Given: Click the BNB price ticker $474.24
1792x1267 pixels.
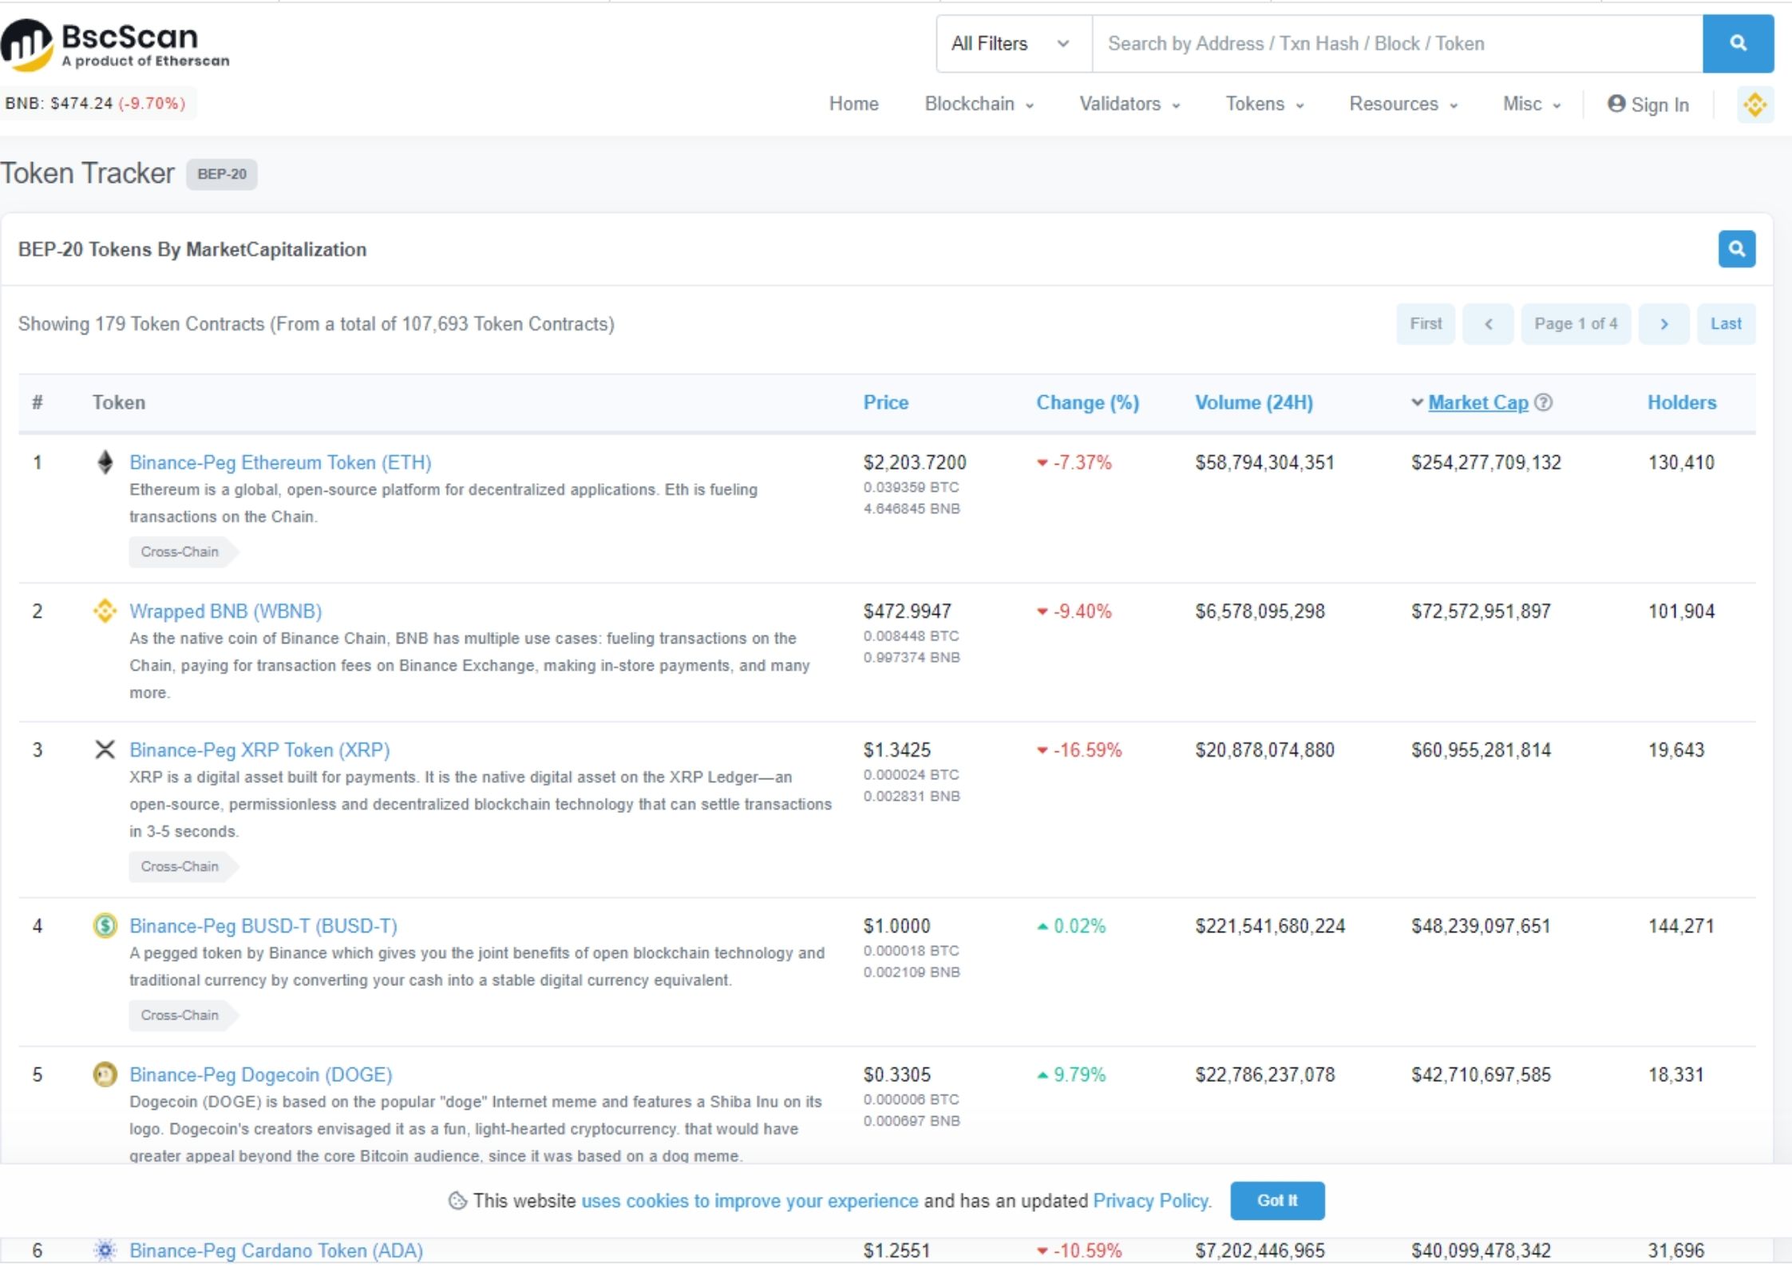Looking at the screenshot, I should 95,104.
